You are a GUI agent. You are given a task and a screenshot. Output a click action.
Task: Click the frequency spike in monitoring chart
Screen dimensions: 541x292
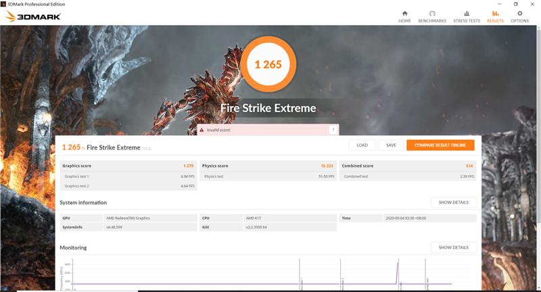click(397, 272)
